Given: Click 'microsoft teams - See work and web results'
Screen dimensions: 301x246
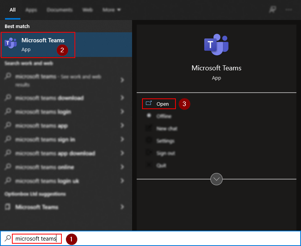Looking at the screenshot, I should 58,80.
